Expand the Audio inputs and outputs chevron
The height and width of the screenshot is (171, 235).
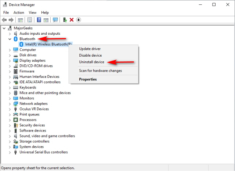tap(10, 34)
